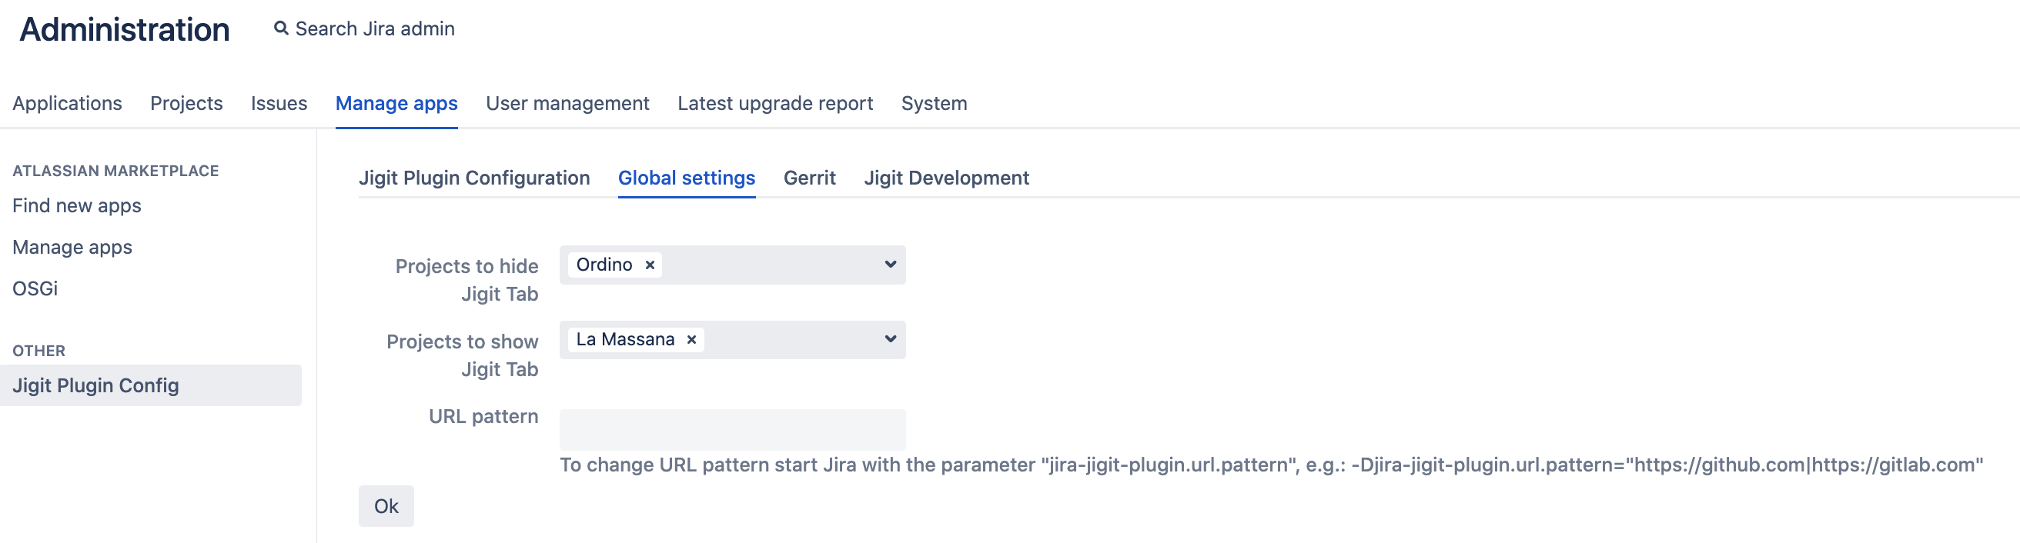2020x543 pixels.
Task: Remove the Ordino project tag
Action: 650,265
